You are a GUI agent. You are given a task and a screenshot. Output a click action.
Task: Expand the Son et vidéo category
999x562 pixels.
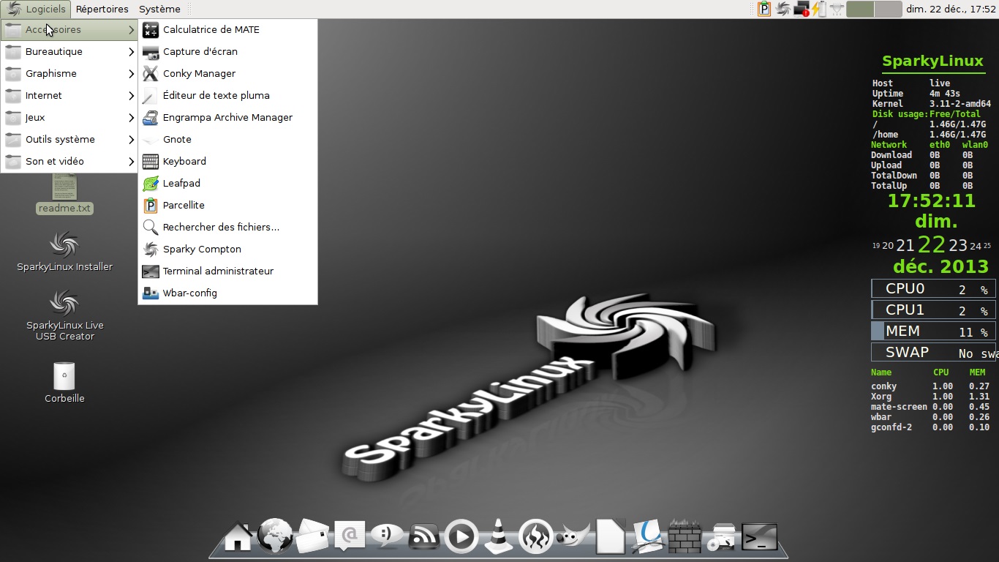[x=69, y=162]
